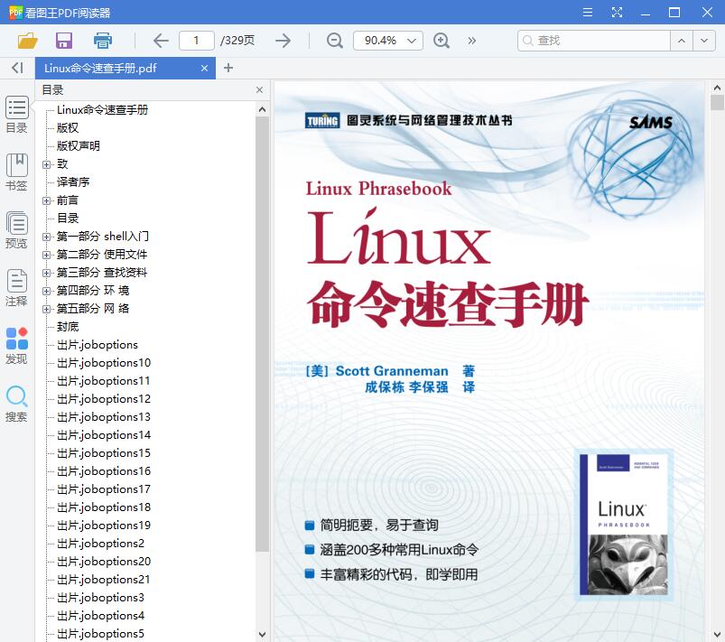Select the 目录 outline entry below 前言
The image size is (725, 642).
coord(68,219)
